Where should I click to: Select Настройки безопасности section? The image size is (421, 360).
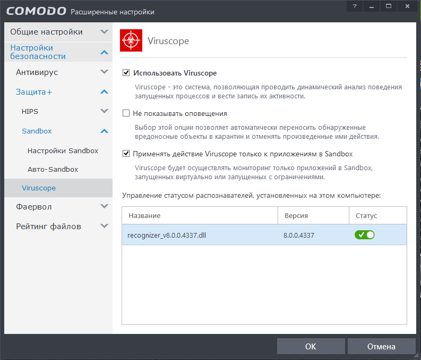[x=58, y=52]
